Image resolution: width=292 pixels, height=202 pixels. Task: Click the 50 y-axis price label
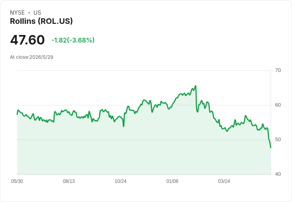coord(278,140)
